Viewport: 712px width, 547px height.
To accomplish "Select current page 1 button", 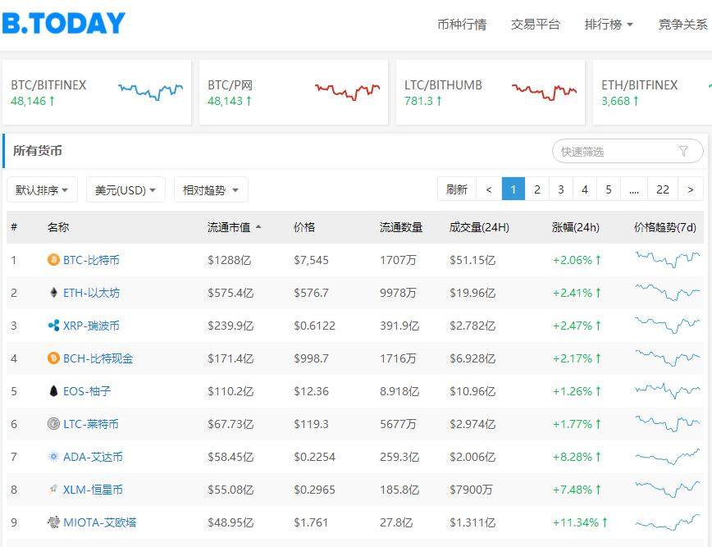I will point(513,189).
